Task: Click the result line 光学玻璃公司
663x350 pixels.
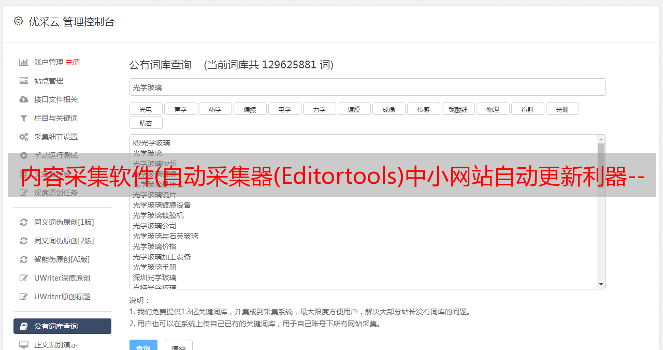Action: coord(154,226)
